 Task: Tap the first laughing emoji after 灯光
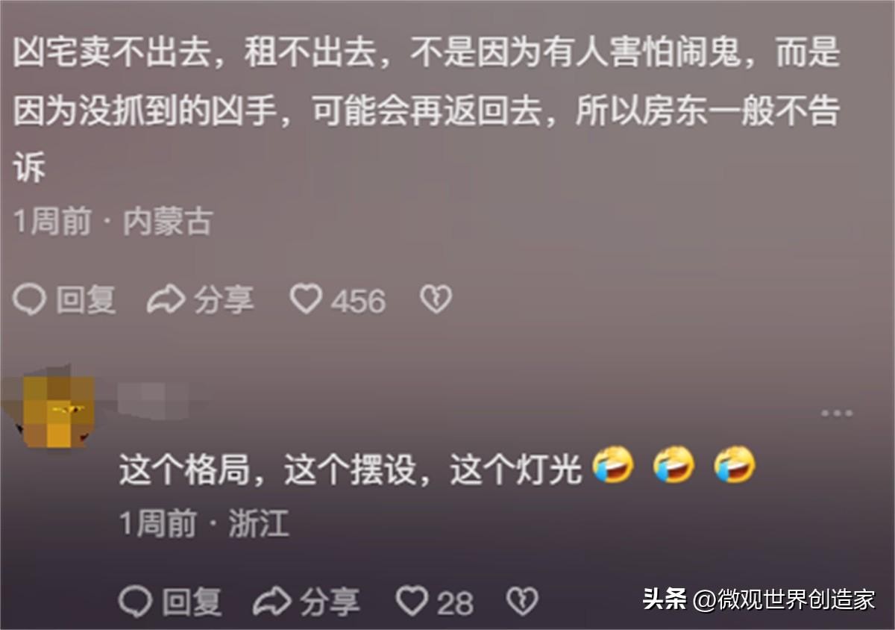(x=613, y=466)
